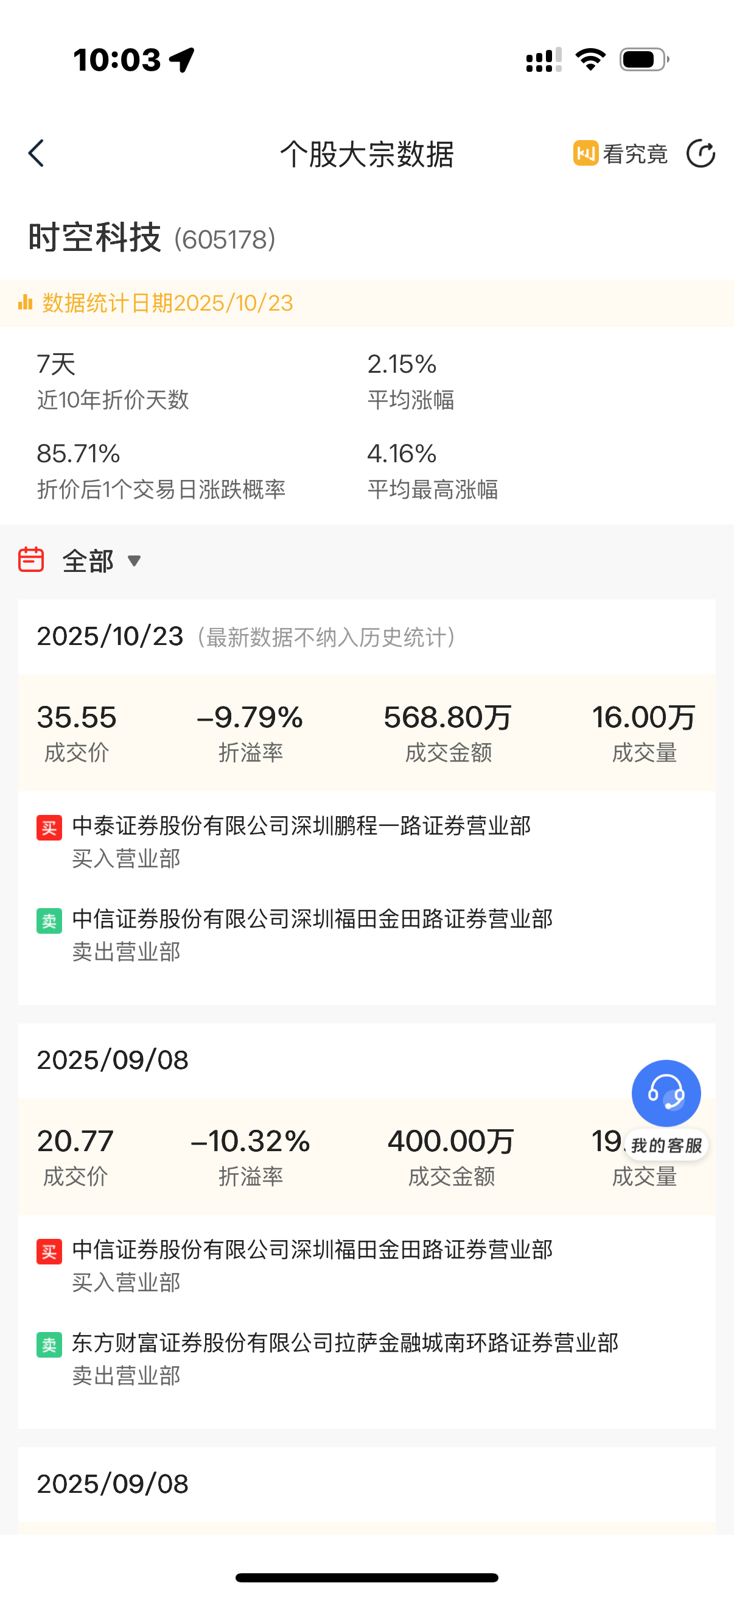Tap the 卖 badge for 中信证券福田金田路
This screenshot has height=1597, width=734.
pyautogui.click(x=49, y=921)
